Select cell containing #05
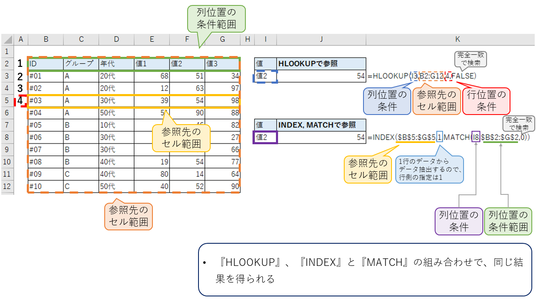 (46, 125)
